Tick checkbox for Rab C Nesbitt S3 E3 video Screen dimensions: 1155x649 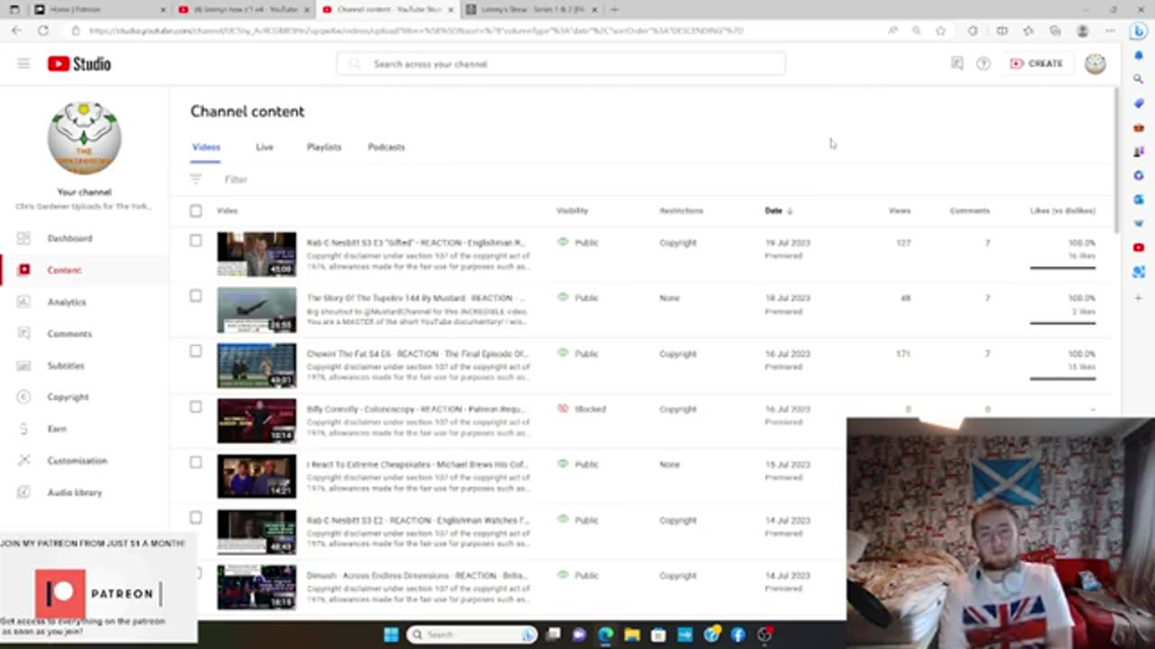point(196,241)
